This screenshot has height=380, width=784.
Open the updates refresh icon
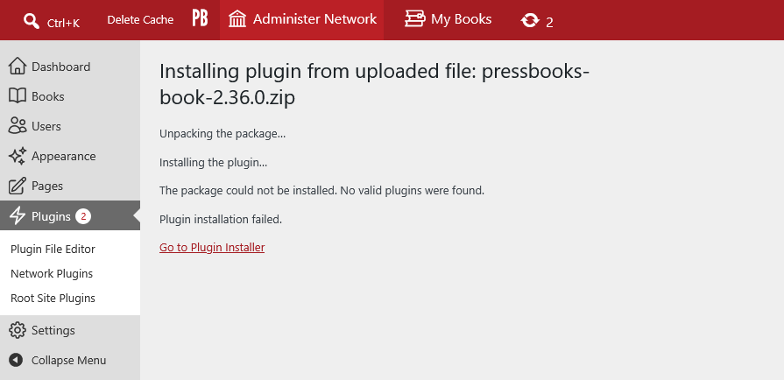tap(530, 20)
